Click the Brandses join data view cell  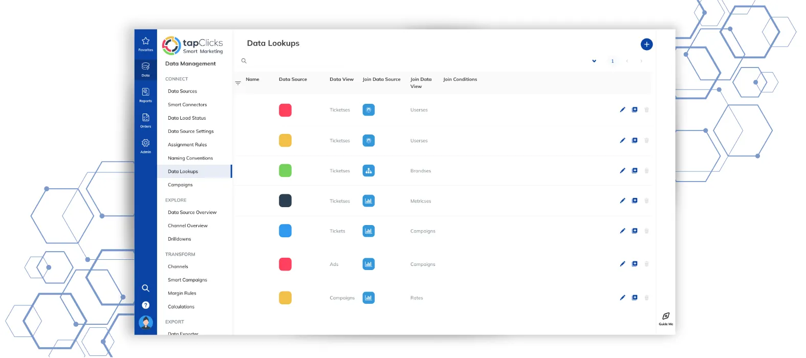421,171
